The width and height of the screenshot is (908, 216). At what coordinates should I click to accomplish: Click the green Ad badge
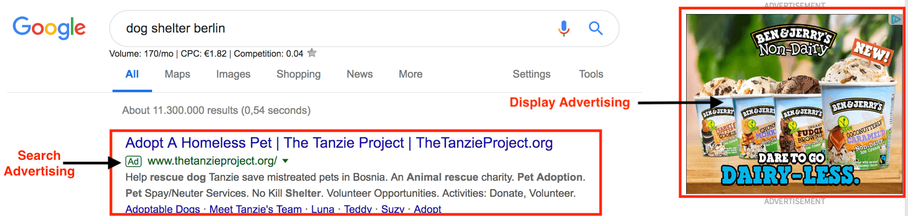click(133, 161)
